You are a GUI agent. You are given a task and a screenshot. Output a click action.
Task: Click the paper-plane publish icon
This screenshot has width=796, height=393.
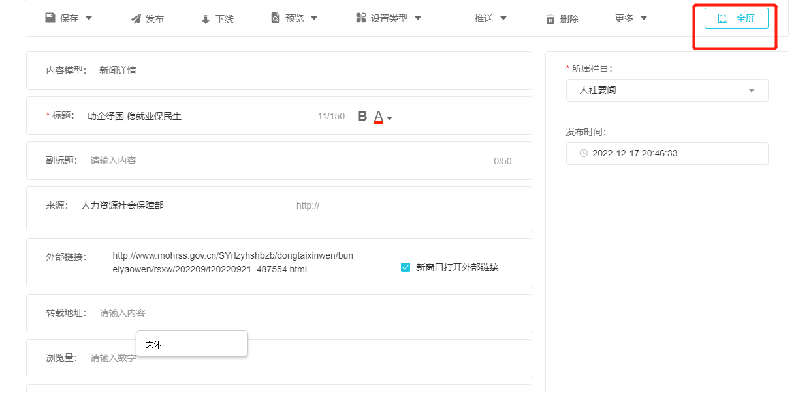[x=135, y=19]
